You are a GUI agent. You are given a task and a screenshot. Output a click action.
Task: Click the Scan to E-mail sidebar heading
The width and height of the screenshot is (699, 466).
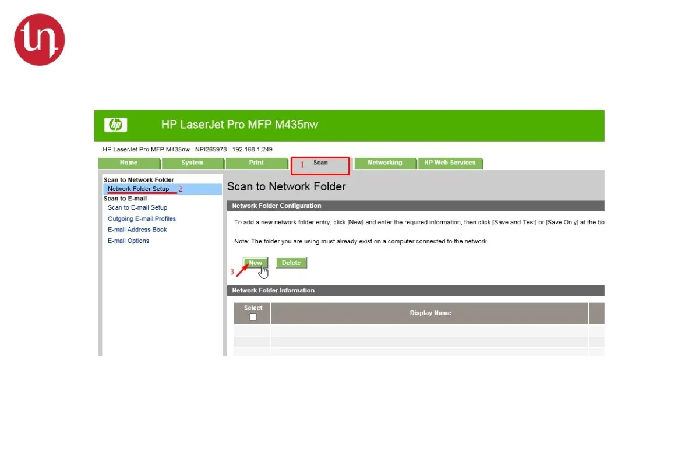(x=125, y=199)
